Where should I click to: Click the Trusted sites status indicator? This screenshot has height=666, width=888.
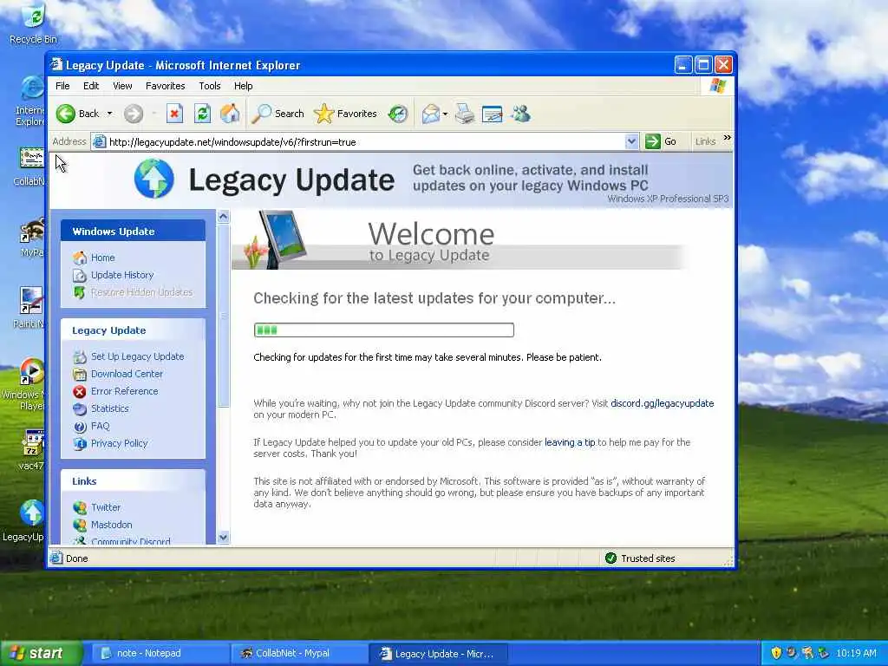pyautogui.click(x=641, y=558)
